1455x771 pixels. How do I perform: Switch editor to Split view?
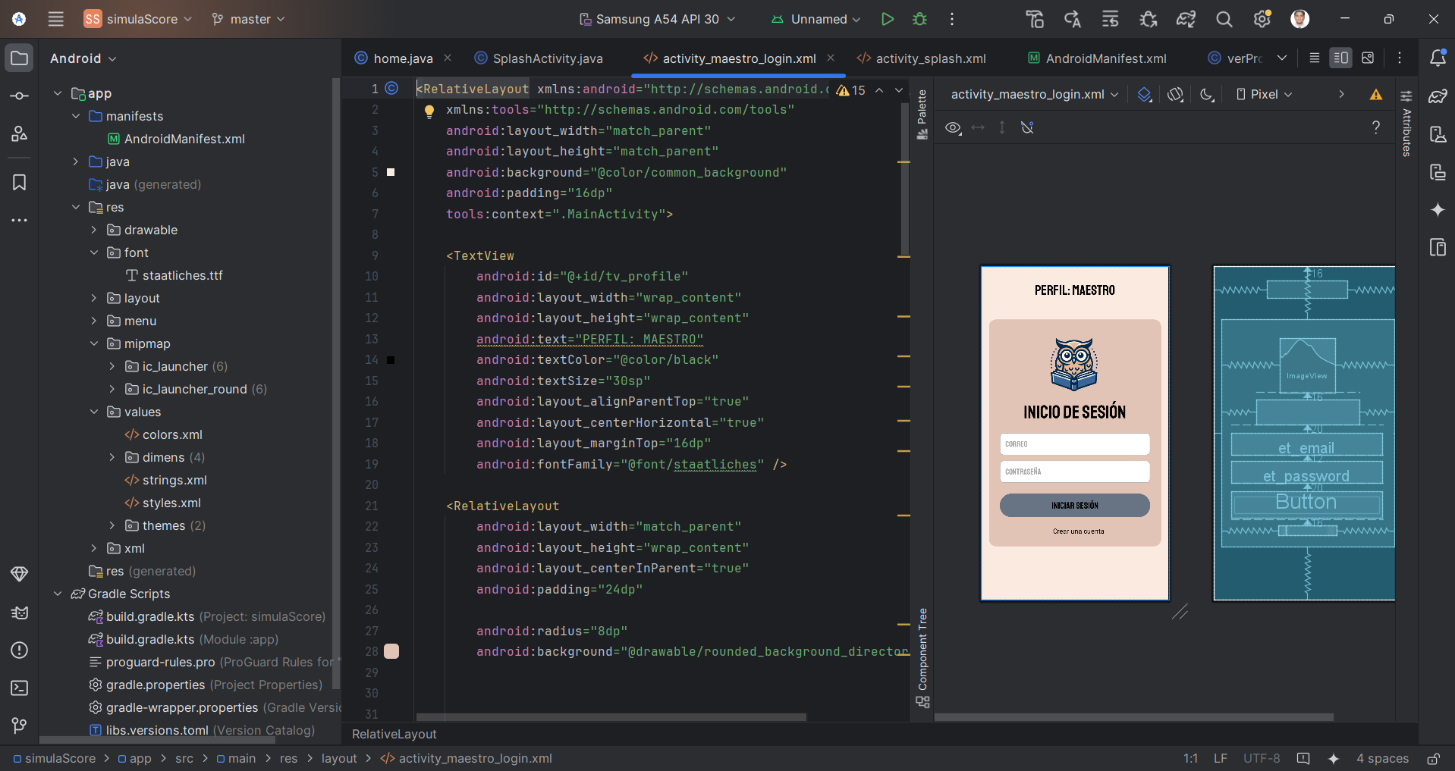(x=1340, y=58)
